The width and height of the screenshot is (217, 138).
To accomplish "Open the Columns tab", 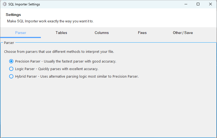I will [102, 33].
